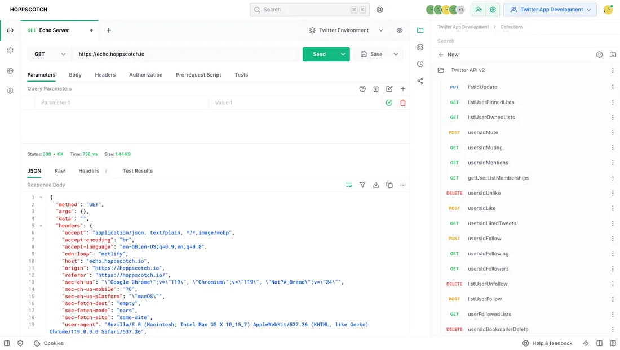Open the GET method dropdown
The height and width of the screenshot is (350, 620).
tap(50, 54)
